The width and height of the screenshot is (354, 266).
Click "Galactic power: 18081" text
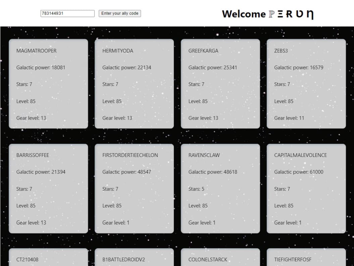click(41, 68)
